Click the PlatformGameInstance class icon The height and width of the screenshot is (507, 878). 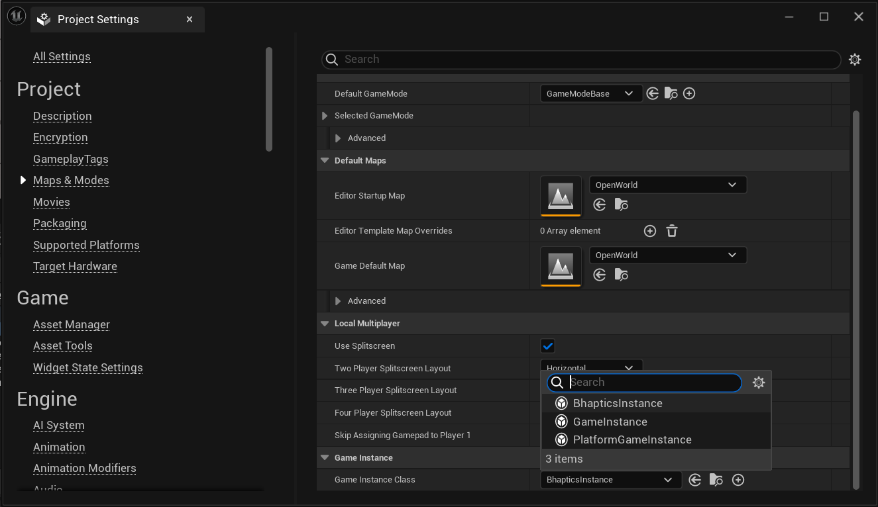coord(561,439)
